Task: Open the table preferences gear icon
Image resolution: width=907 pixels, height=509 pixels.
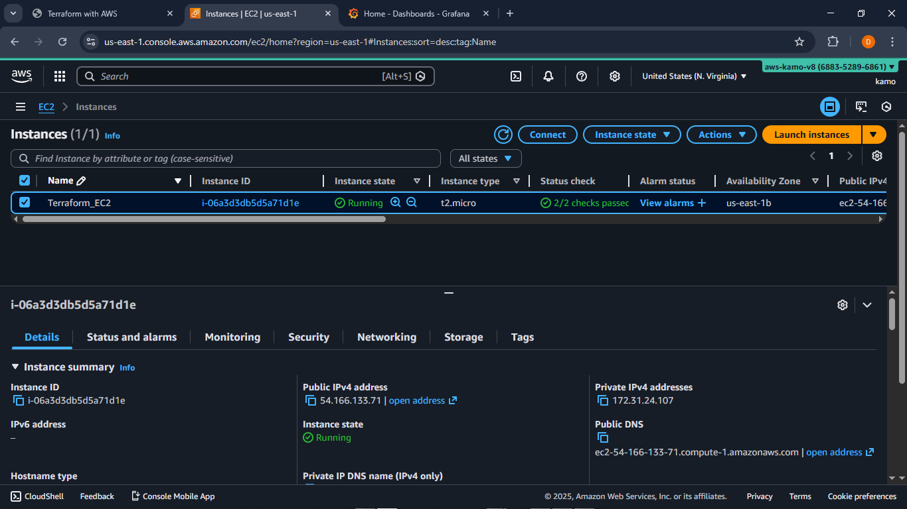Action: [x=877, y=156]
